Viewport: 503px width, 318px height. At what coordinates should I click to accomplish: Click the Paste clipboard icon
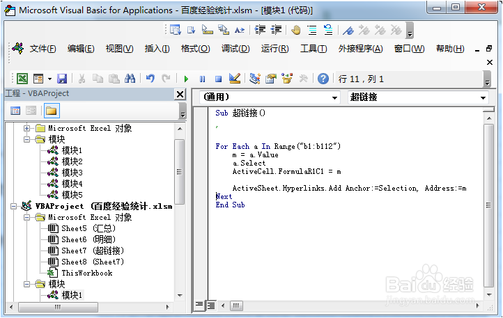(x=114, y=79)
